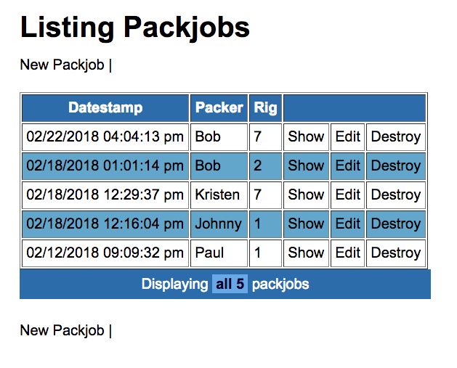The height and width of the screenshot is (368, 457).
Task: Edit the 02/22/2018 Bob packjob
Action: [348, 136]
